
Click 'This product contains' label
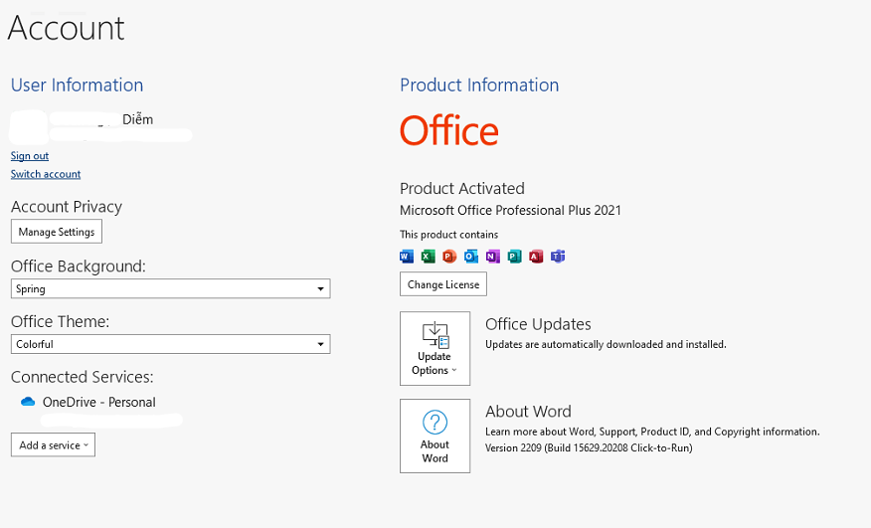448,235
